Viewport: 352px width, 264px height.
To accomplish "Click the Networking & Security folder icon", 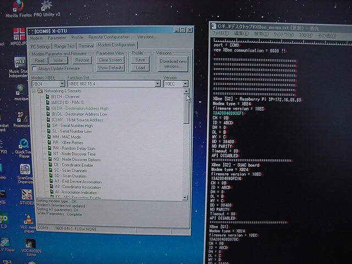I will [40, 91].
